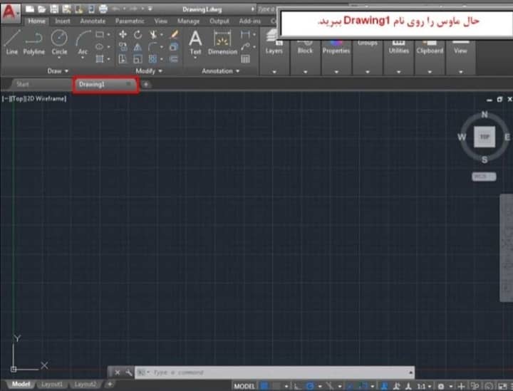Switch to the Annotate ribbon tab
513x391 pixels.
(93, 21)
